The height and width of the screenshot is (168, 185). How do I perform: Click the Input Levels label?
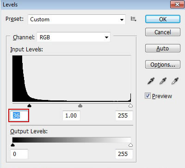click(26, 50)
